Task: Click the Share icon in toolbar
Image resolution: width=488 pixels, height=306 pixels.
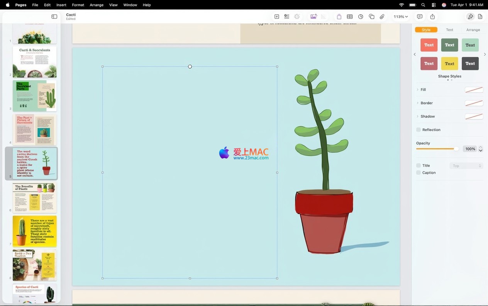Action: pos(432,17)
